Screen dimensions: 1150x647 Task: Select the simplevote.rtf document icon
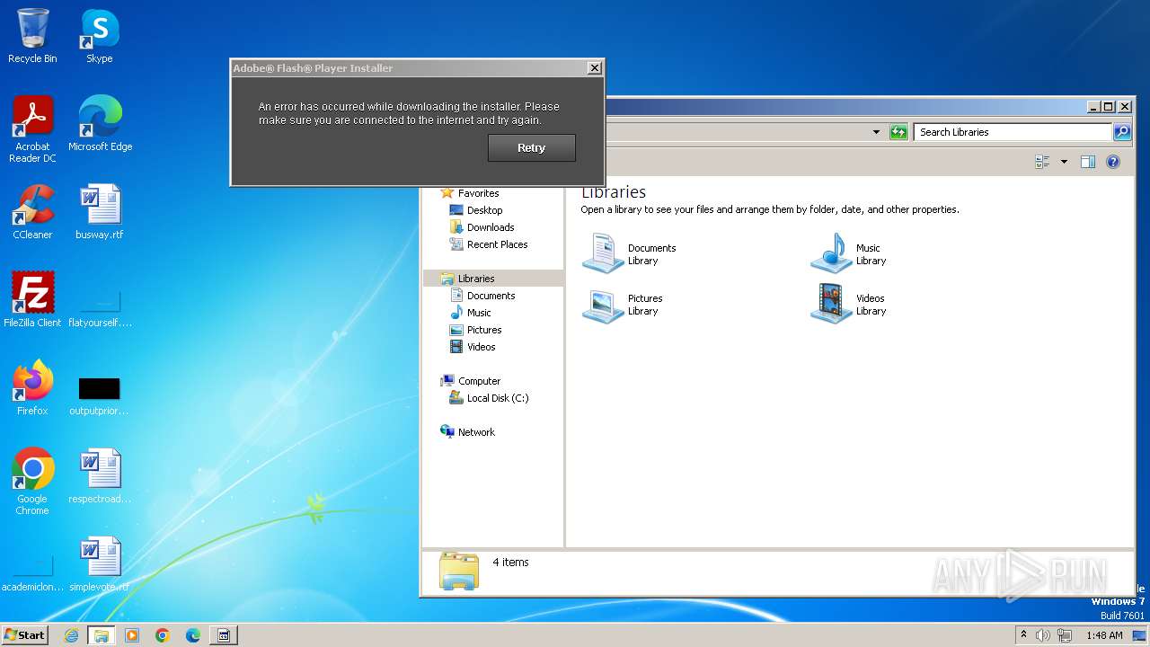[100, 564]
